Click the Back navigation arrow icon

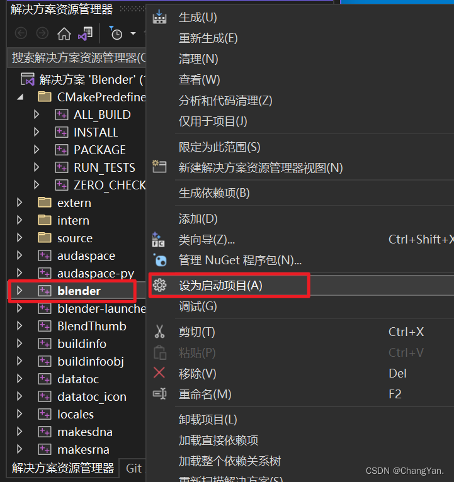click(21, 33)
